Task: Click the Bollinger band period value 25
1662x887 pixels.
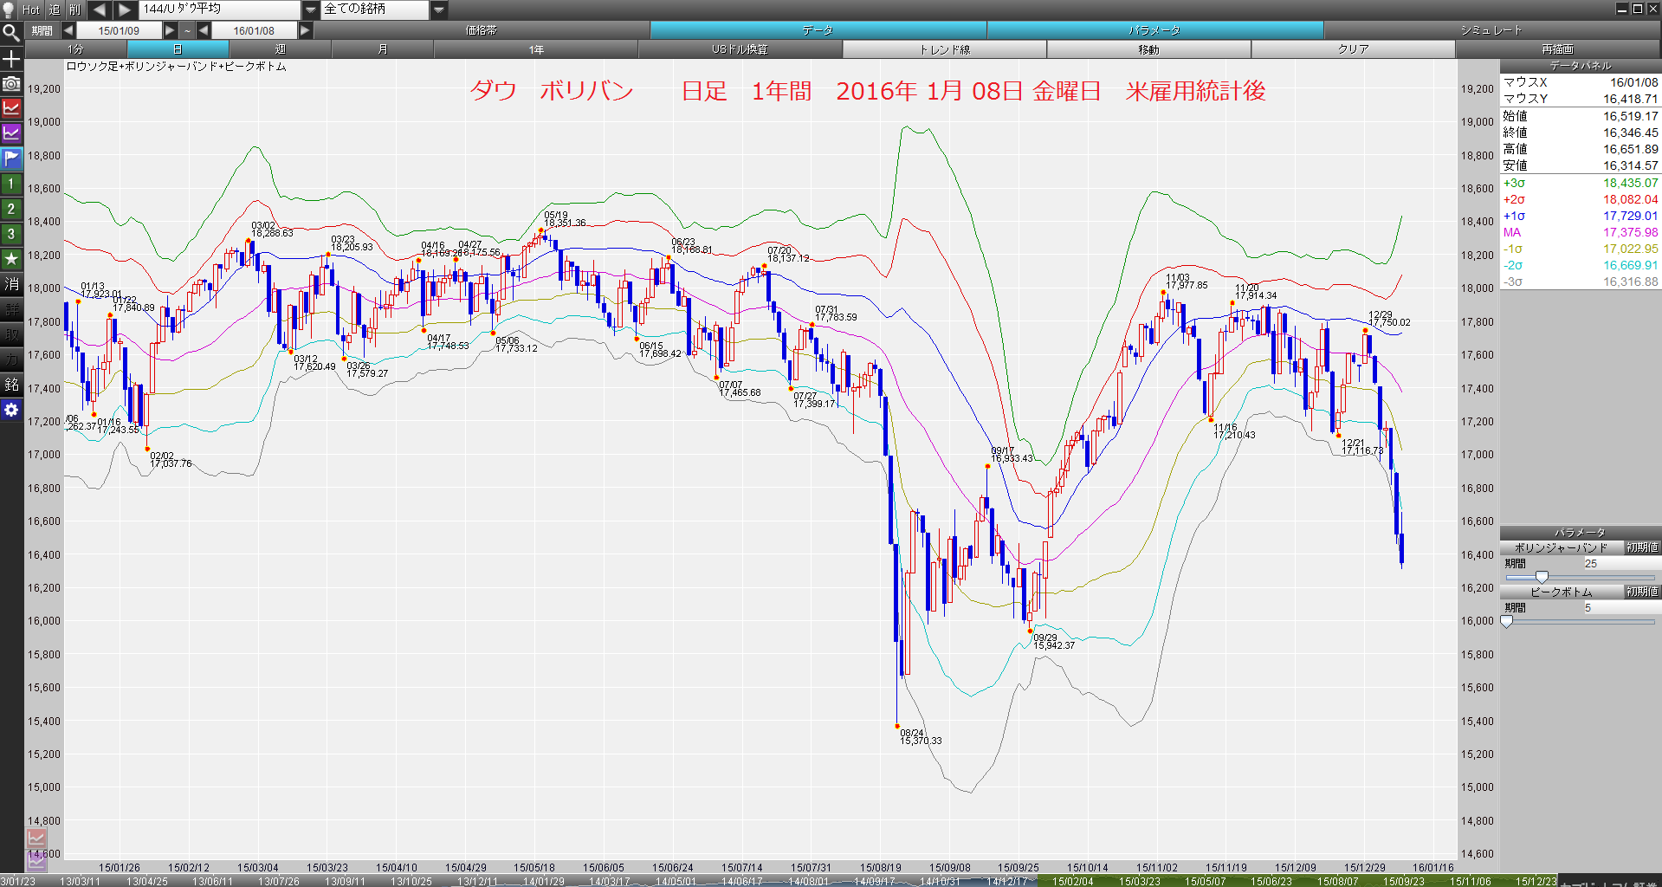Action: click(1621, 563)
